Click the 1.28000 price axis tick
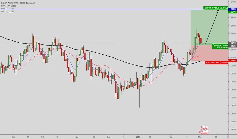The width and height of the screenshot is (237, 139). pyautogui.click(x=232, y=74)
